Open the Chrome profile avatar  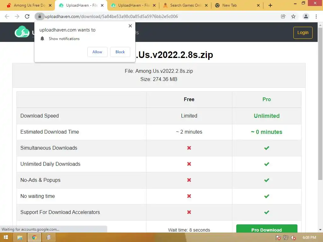click(306, 16)
